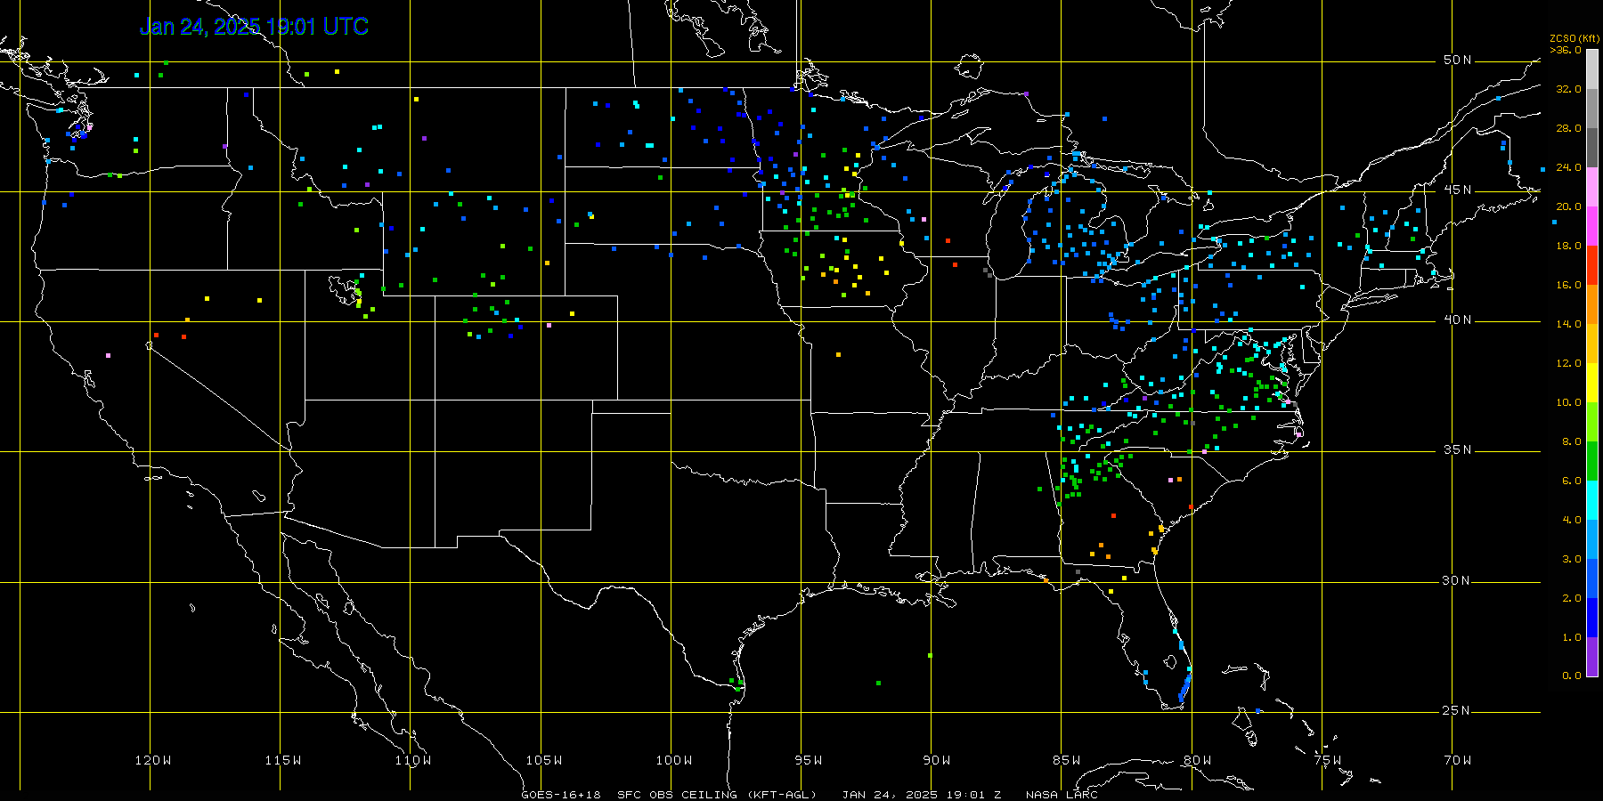
Task: Select the 10.0 legend label
Action: pos(1568,402)
